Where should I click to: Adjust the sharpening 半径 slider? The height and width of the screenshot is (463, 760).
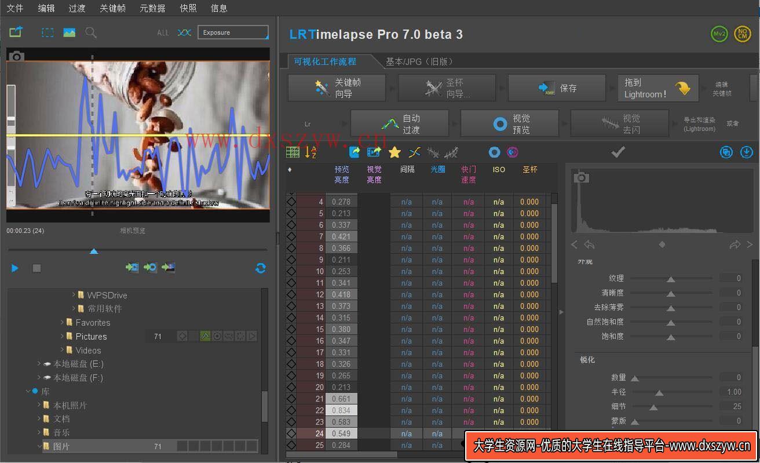[659, 393]
